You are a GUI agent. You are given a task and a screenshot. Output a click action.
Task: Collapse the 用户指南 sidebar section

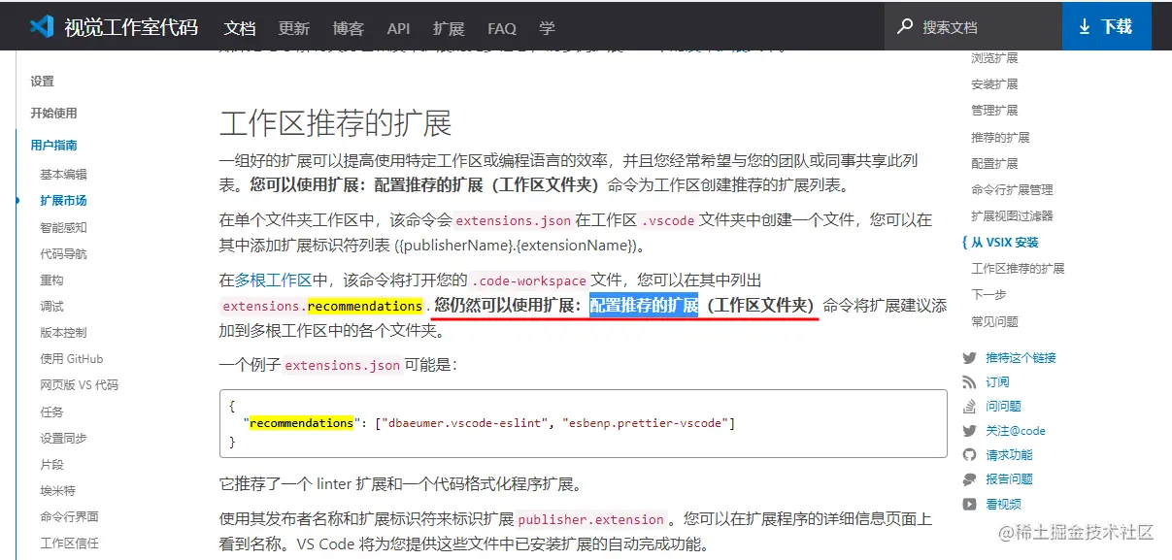53,146
